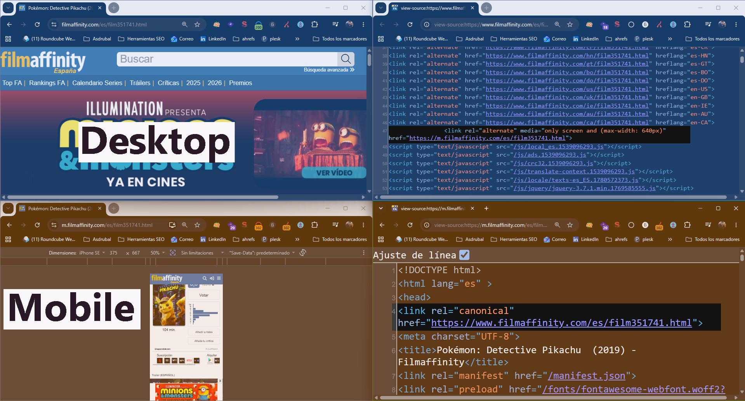
Task: Open the apps grid icon in desktop filmaffinity bookmarks bar
Action: tap(8, 39)
